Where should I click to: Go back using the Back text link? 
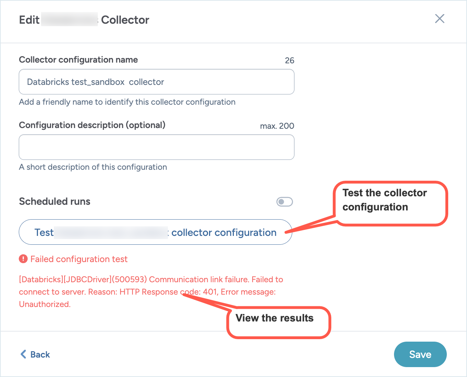click(40, 354)
